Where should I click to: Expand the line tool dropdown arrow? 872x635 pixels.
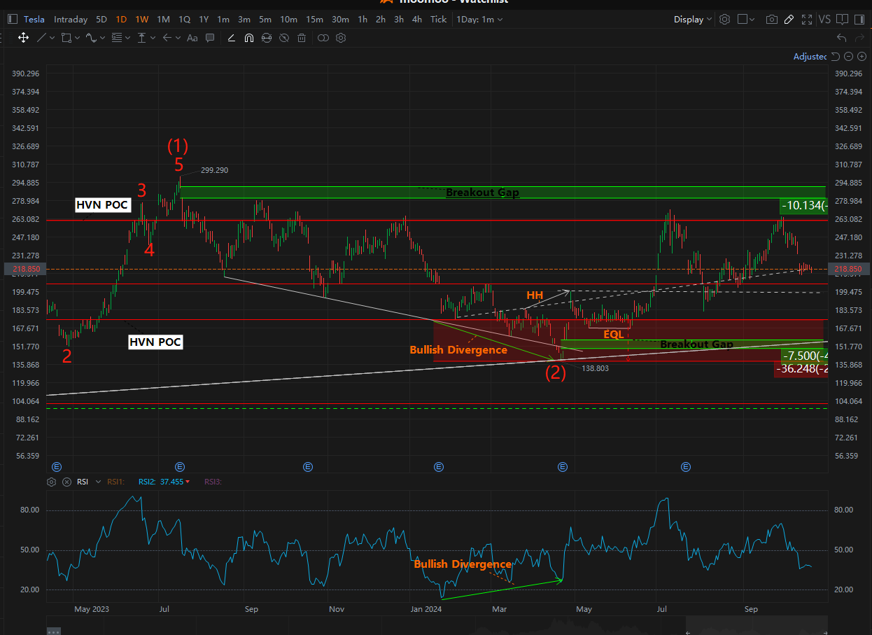(53, 38)
